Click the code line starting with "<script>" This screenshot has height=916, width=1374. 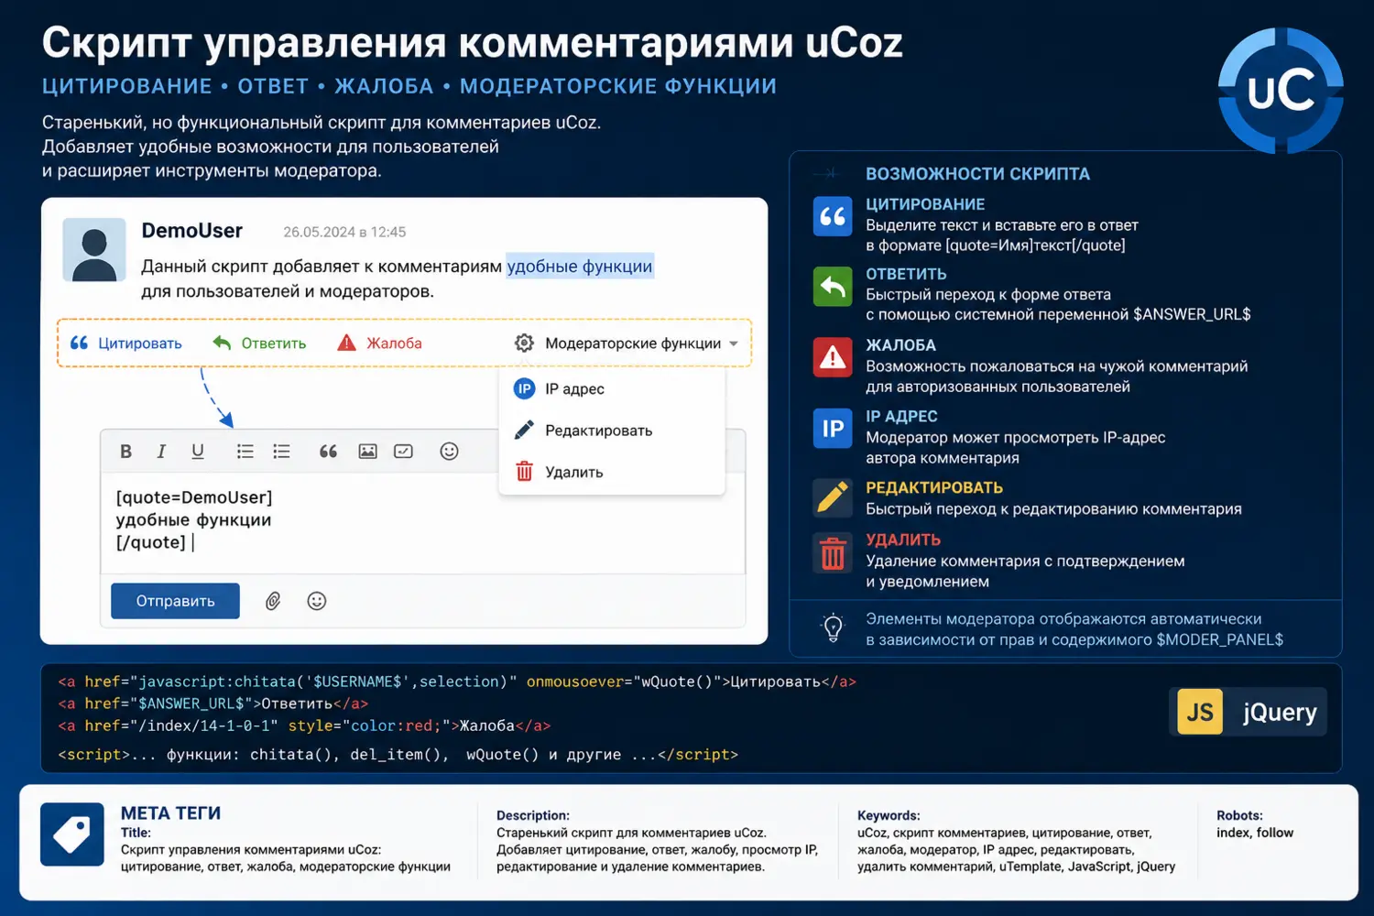[398, 755]
